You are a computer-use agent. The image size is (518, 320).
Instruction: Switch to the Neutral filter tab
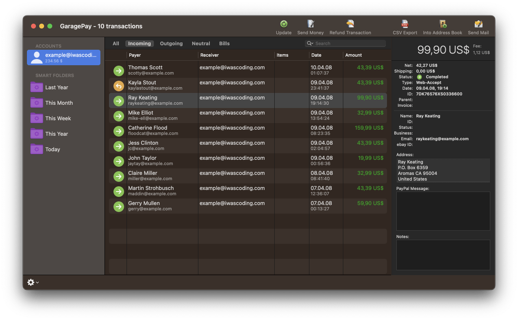pyautogui.click(x=201, y=43)
